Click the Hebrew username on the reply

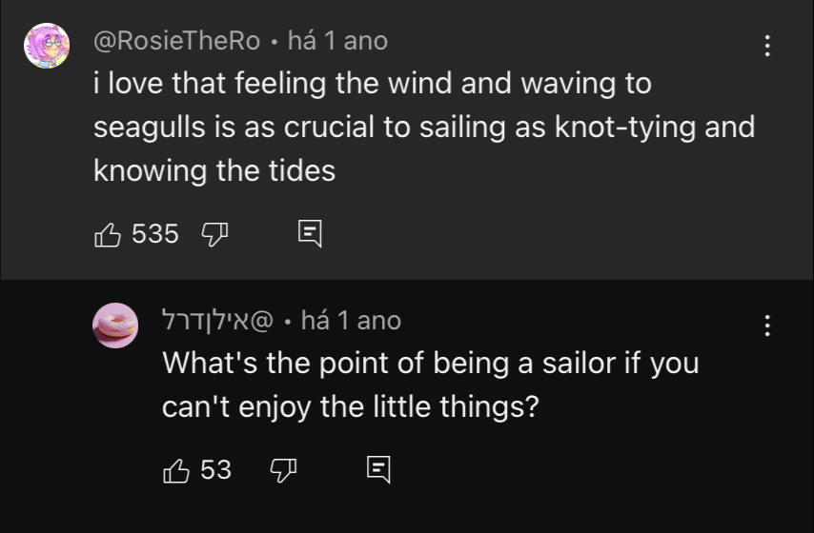[218, 321]
